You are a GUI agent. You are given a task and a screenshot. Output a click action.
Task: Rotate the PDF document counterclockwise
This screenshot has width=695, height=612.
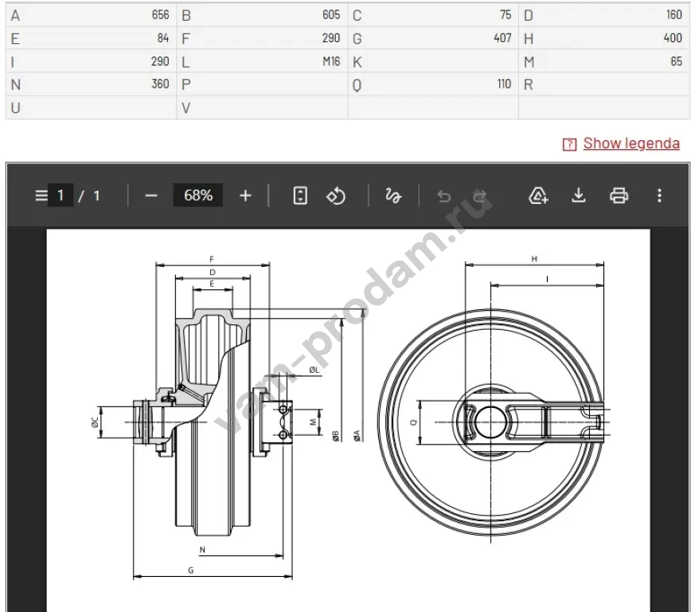click(336, 195)
